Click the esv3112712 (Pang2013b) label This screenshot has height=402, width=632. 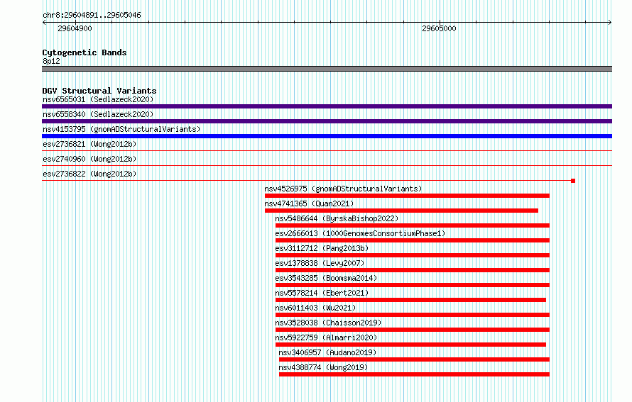322,248
